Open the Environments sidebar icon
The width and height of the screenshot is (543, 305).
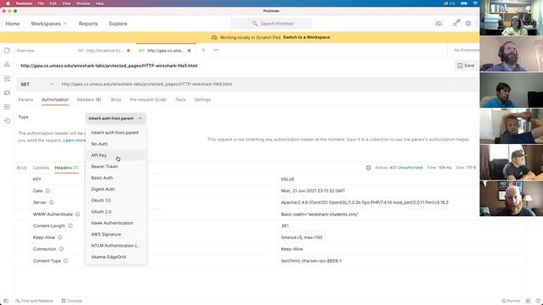(7, 79)
